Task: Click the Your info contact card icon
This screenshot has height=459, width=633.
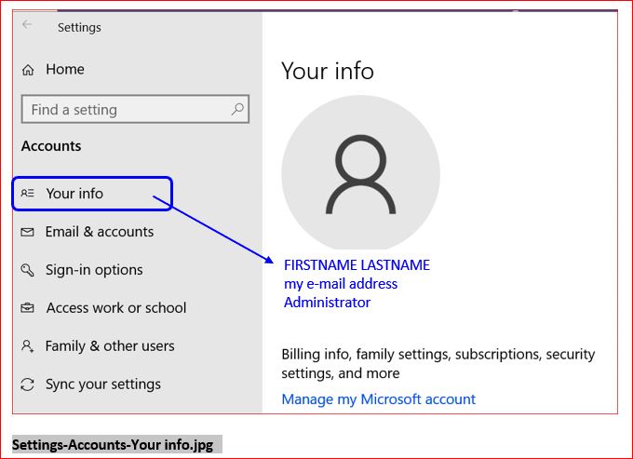Action: 28,194
